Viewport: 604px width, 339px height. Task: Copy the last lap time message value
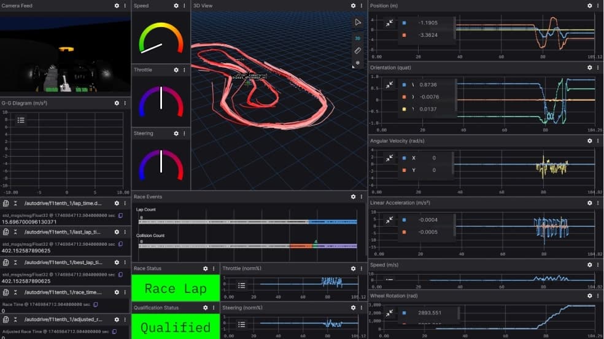coord(120,245)
